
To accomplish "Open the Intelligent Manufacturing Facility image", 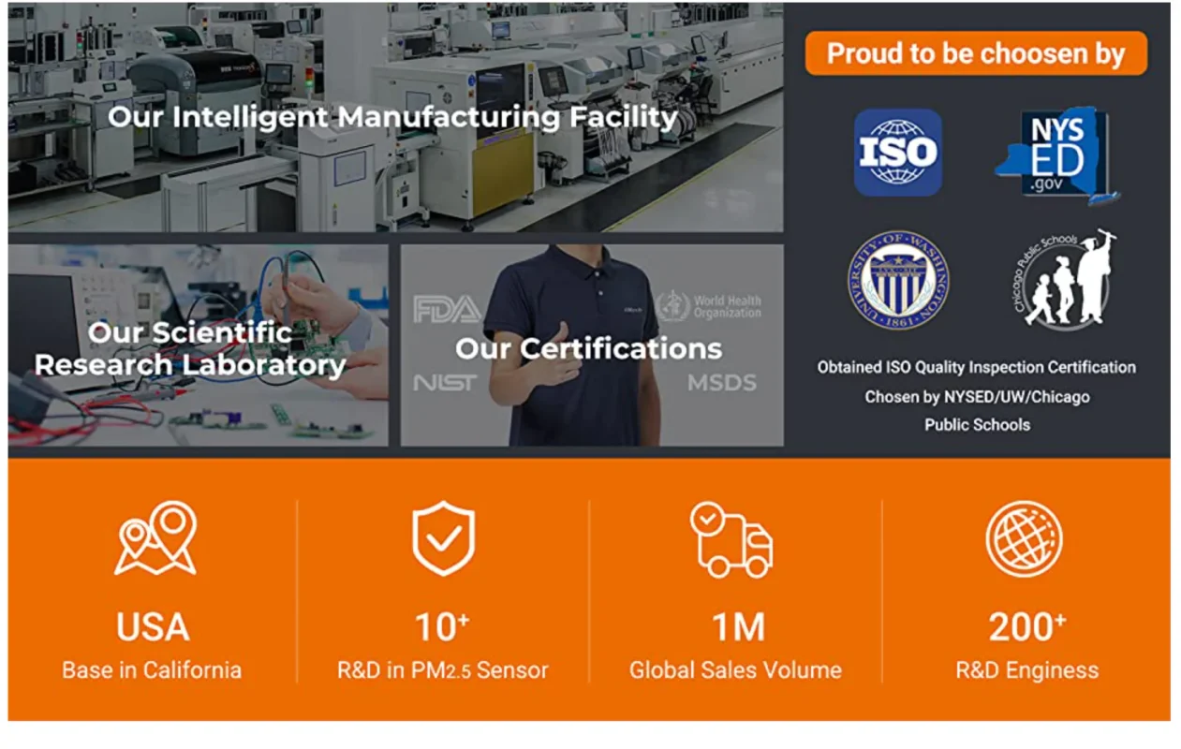I will tap(395, 117).
